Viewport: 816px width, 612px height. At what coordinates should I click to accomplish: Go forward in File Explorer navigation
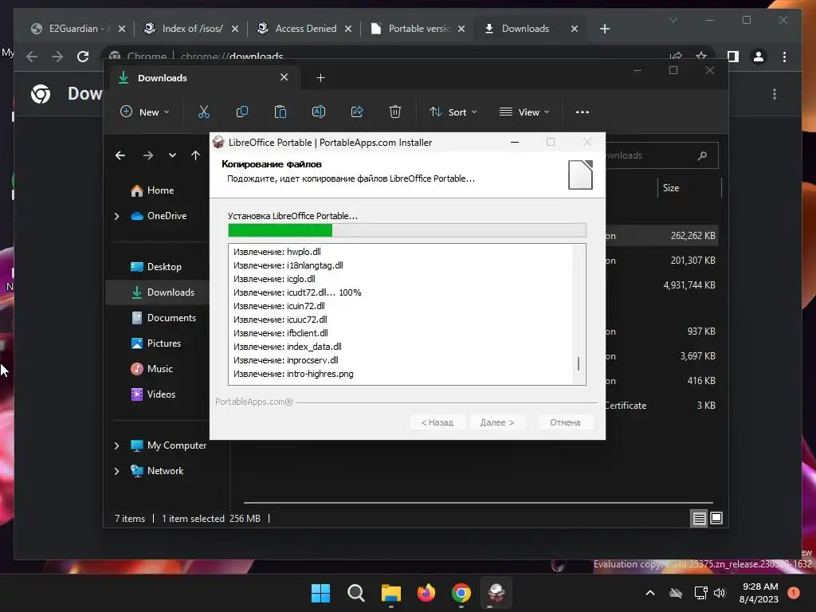coord(147,155)
